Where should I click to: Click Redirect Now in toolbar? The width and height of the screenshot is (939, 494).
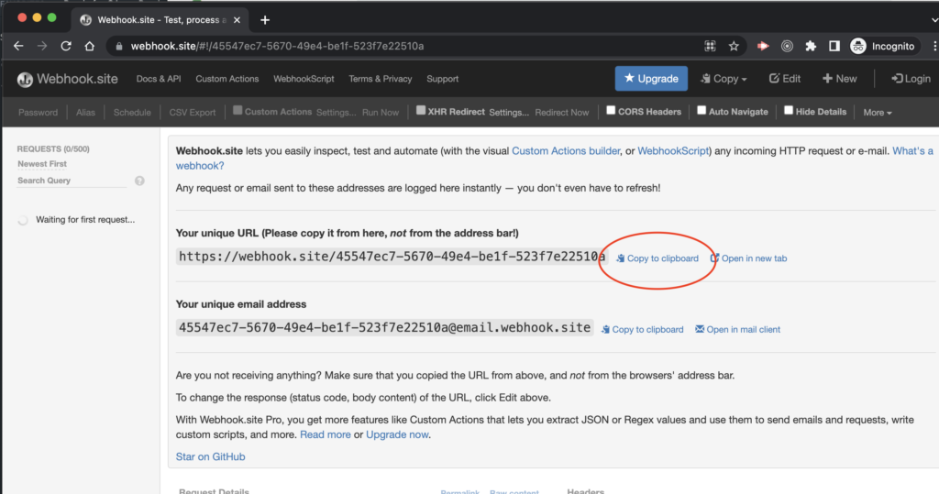[562, 113]
